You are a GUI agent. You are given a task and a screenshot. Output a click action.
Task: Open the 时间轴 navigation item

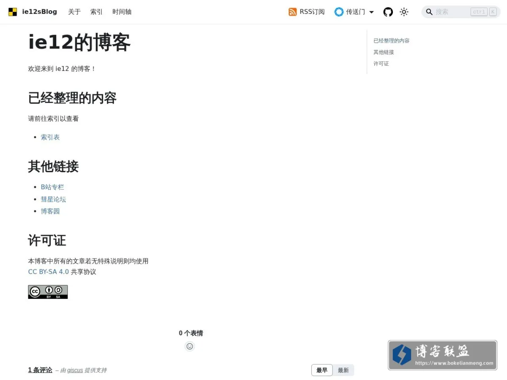(122, 12)
